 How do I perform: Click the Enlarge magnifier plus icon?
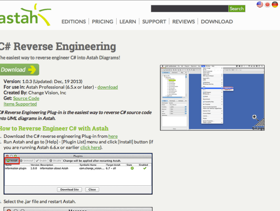(x=254, y=117)
